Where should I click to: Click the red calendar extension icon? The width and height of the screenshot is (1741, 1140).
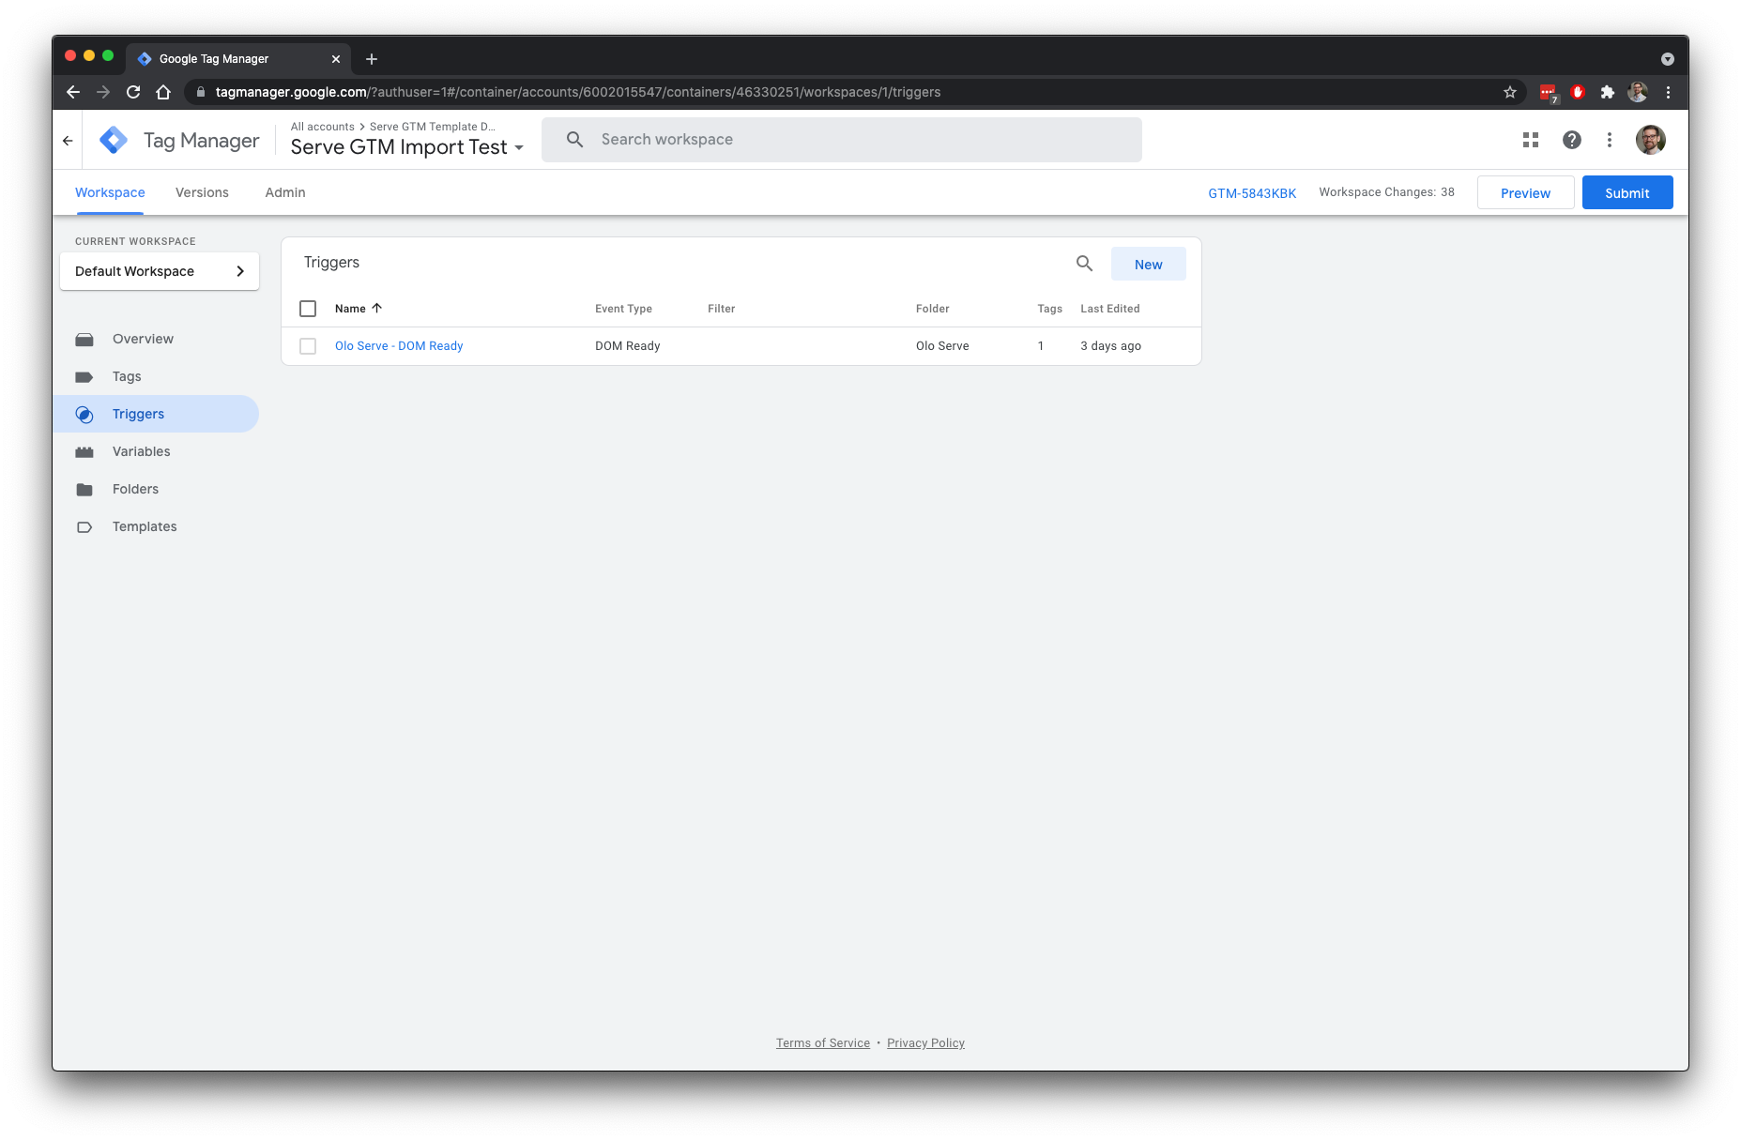pyautogui.click(x=1549, y=93)
